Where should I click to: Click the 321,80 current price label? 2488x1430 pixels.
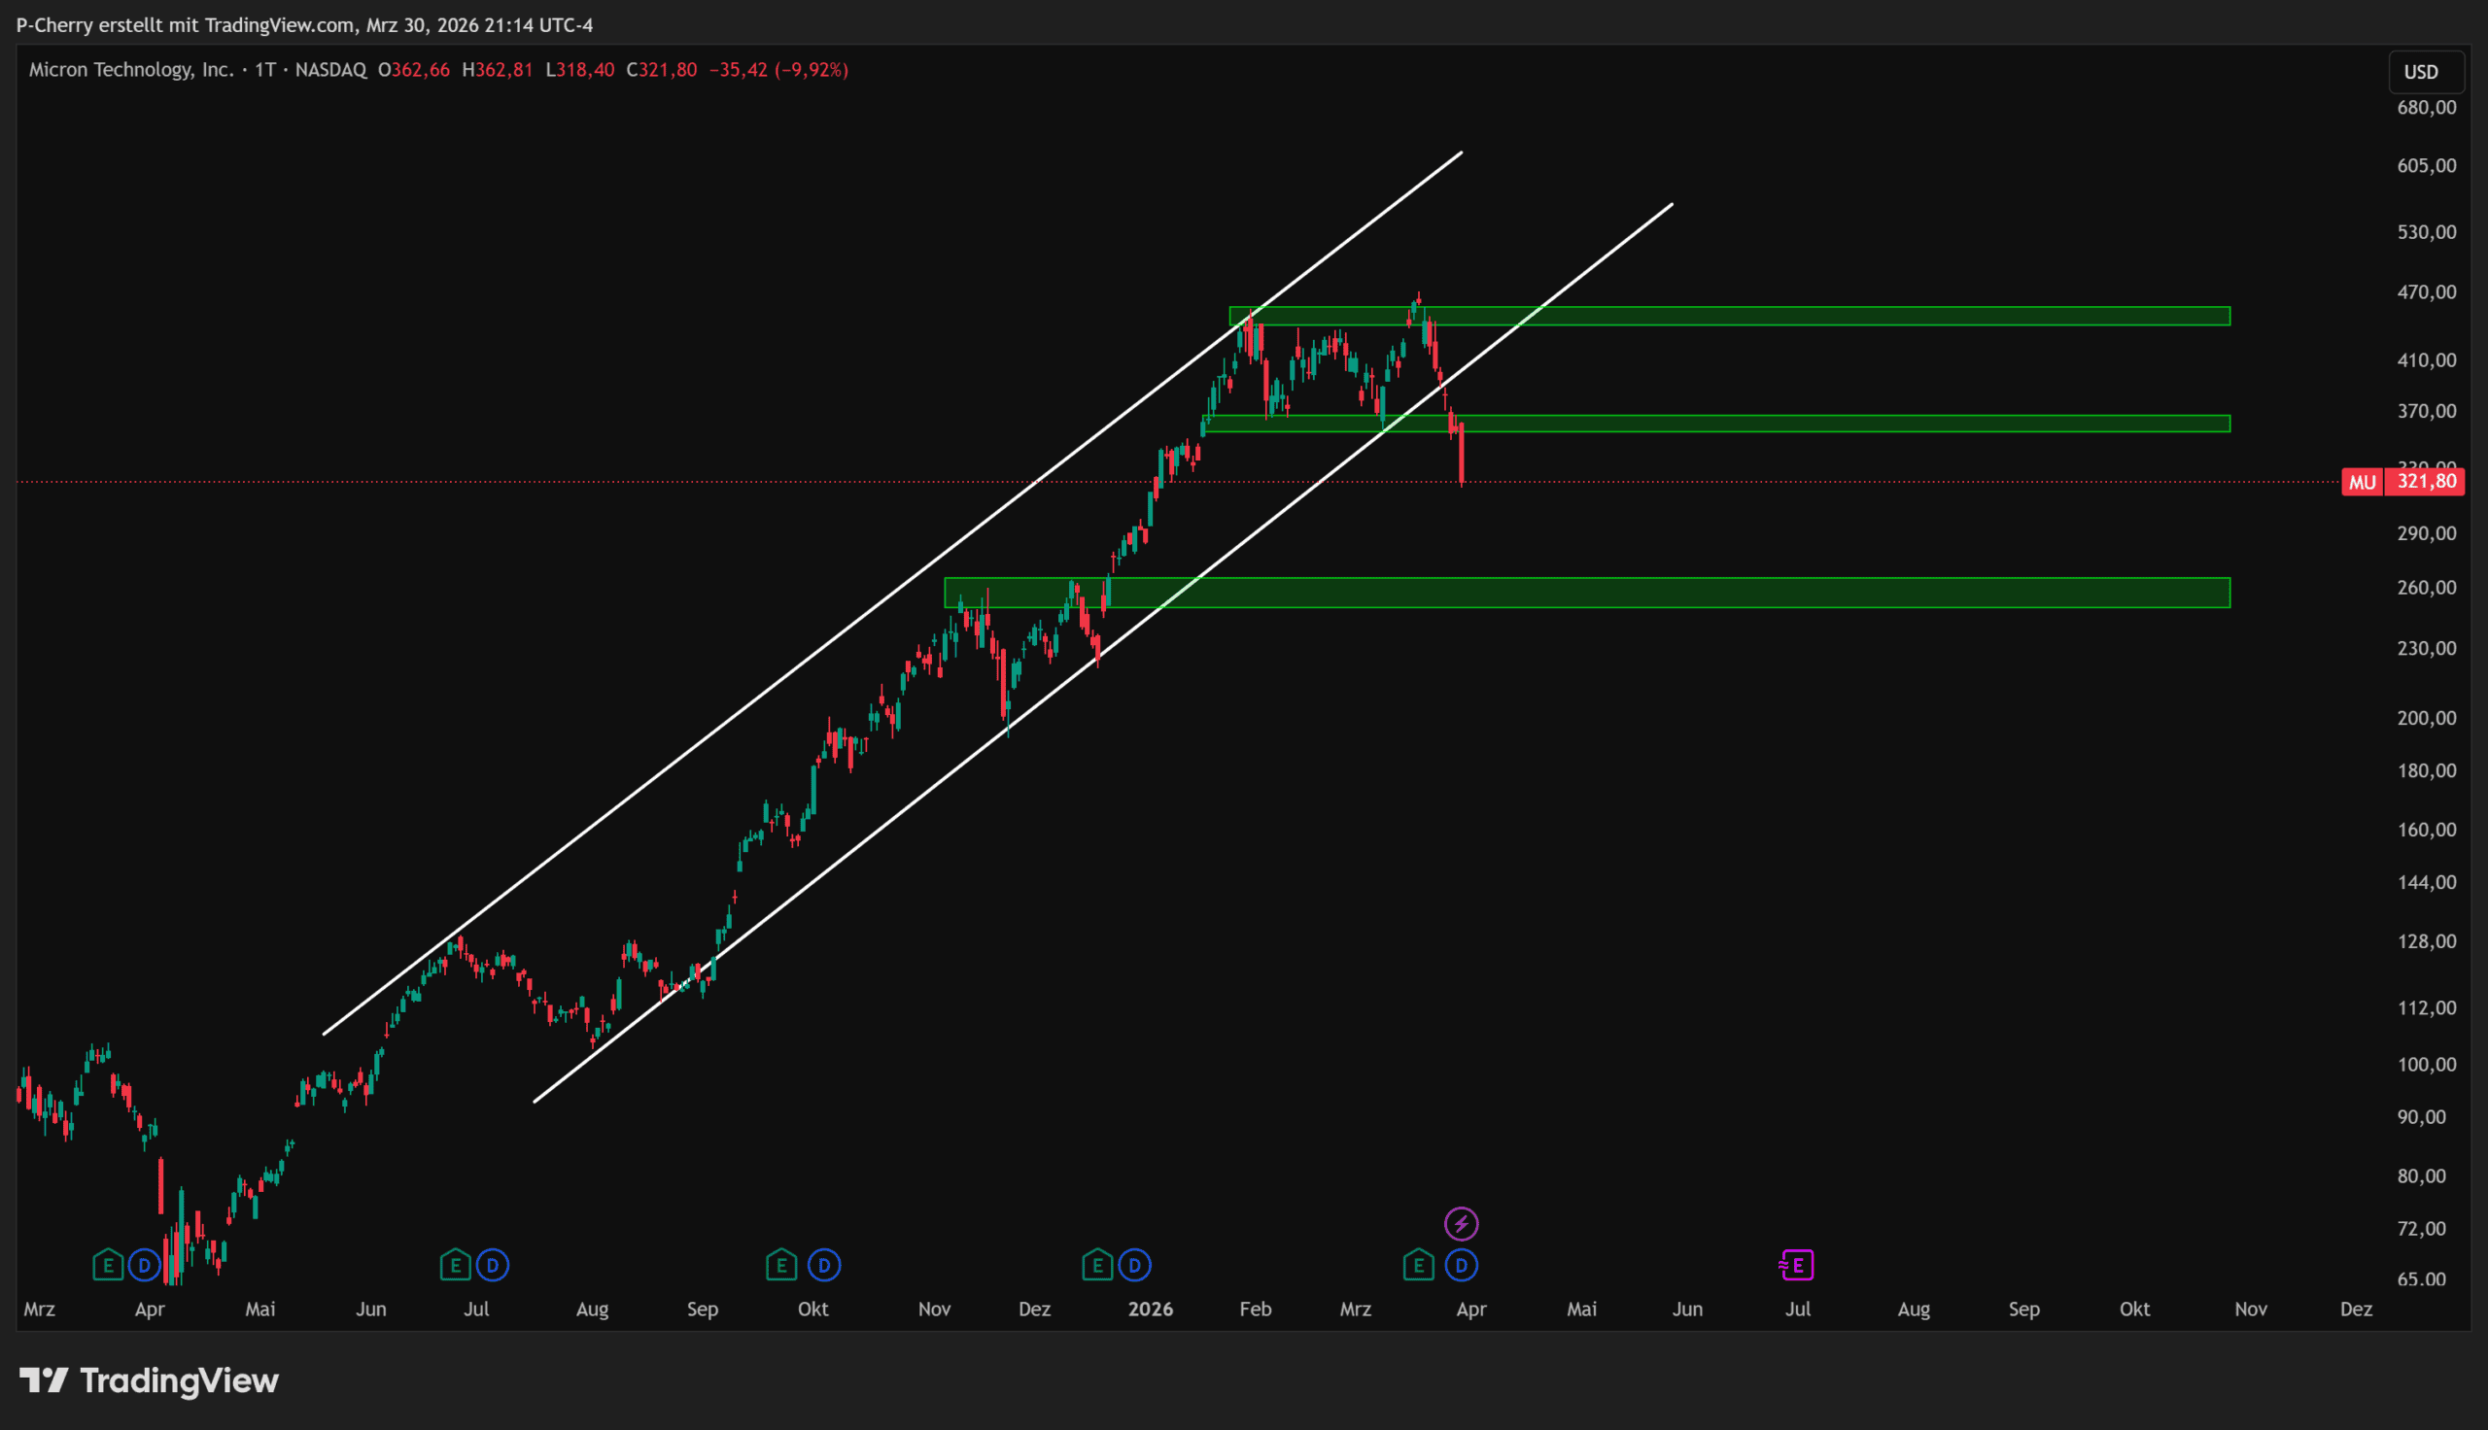(2426, 481)
